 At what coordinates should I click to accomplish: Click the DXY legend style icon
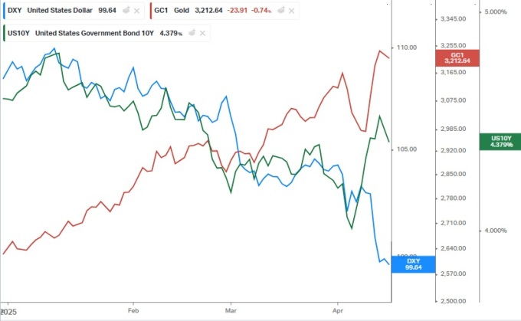point(125,11)
